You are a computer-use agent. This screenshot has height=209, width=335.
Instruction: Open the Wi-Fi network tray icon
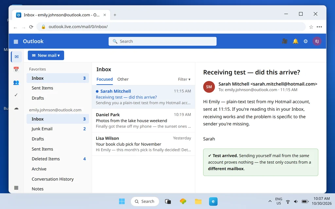[x=288, y=201]
